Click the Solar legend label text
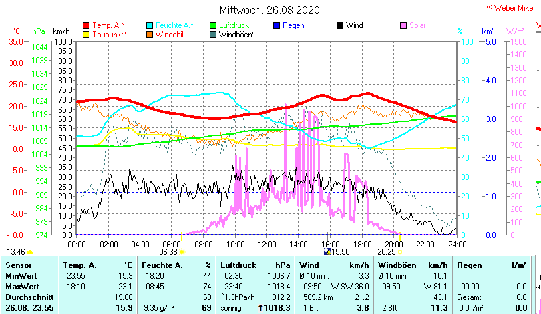Screen dimensions: 541x314 click(420, 25)
